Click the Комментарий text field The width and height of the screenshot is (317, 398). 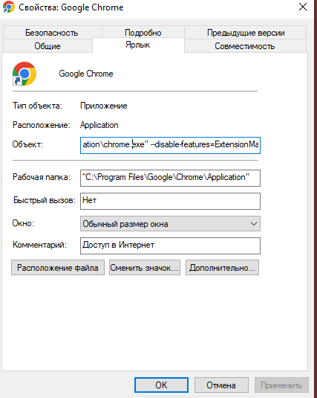(x=170, y=245)
